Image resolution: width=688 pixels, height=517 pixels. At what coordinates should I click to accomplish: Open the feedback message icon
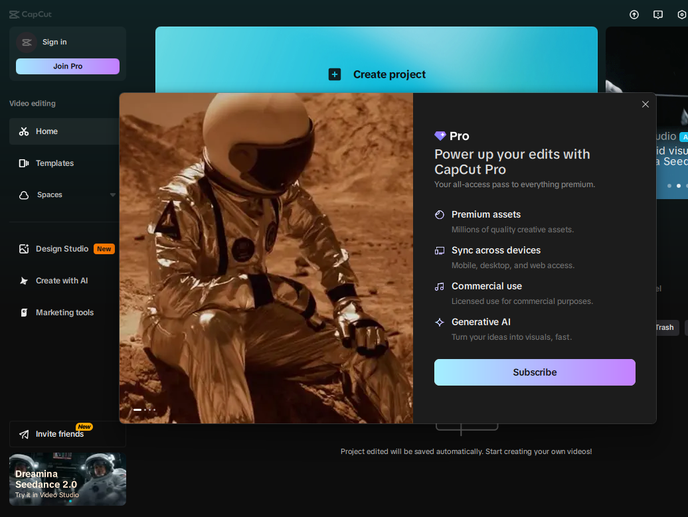click(658, 15)
